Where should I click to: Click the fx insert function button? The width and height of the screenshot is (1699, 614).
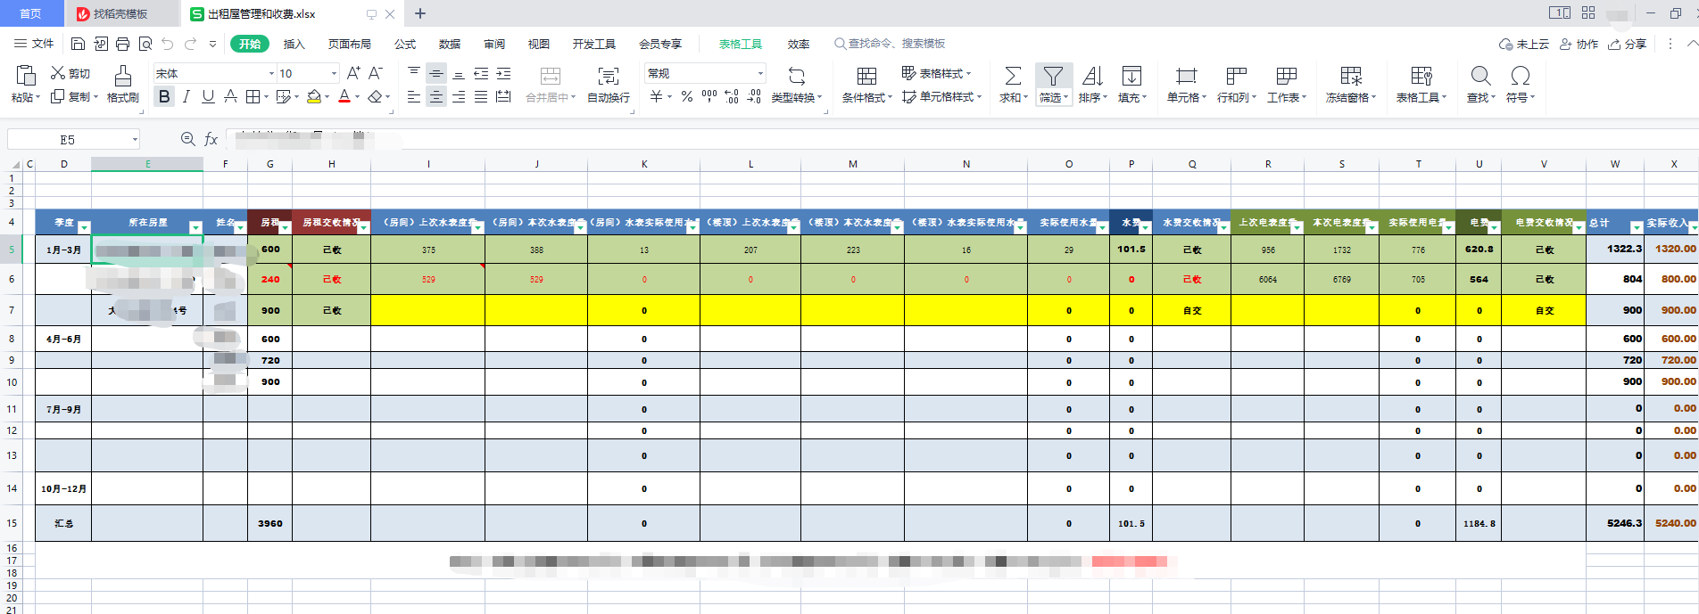(x=211, y=139)
